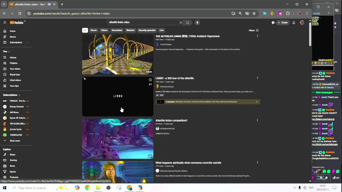Click the address bar URL
Viewport: 342px width, 192px height.
(71, 14)
